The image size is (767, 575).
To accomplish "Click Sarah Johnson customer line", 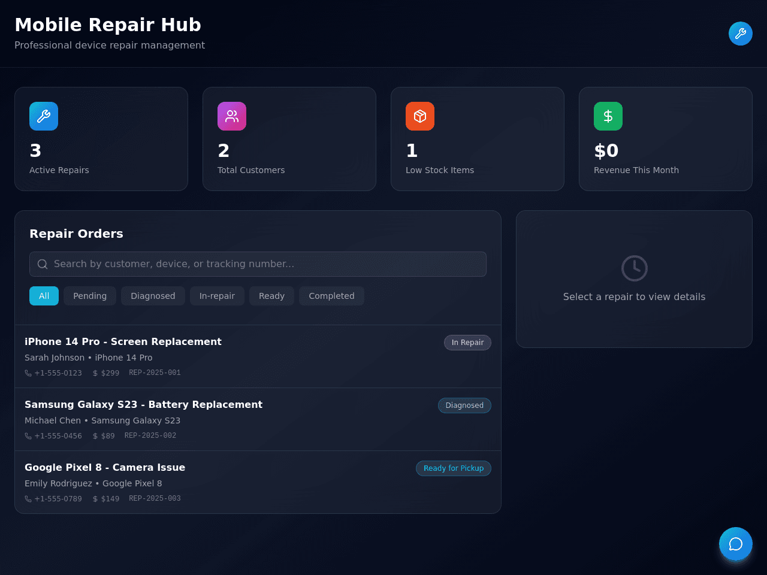I will [89, 358].
